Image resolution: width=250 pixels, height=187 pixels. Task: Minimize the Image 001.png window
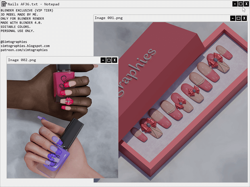[233, 18]
